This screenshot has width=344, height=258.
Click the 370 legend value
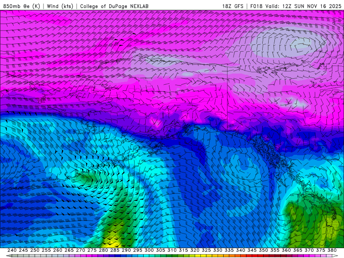309,250
